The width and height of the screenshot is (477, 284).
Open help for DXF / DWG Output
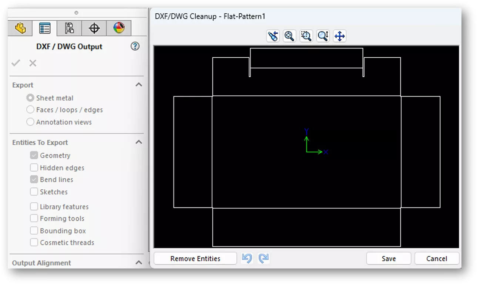click(135, 46)
